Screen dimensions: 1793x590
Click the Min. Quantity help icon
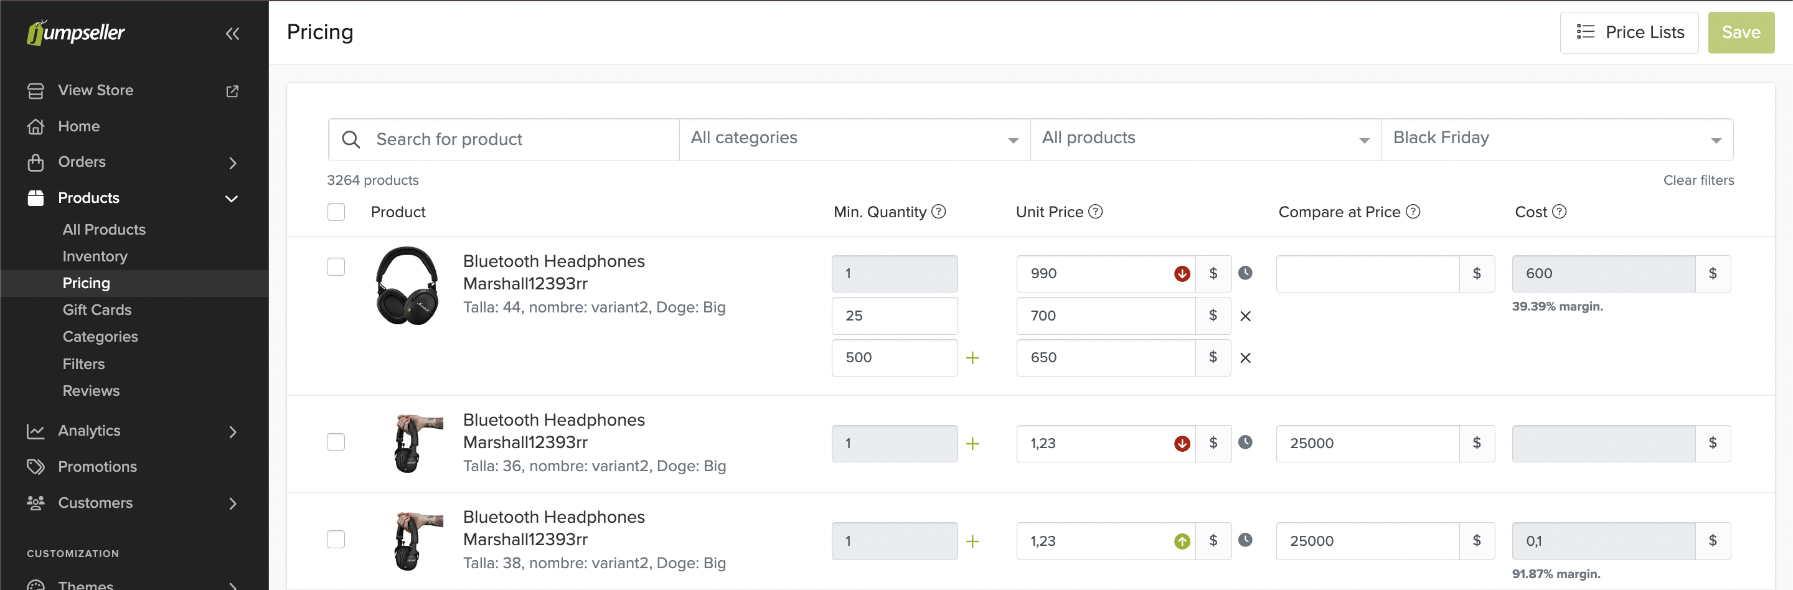click(938, 212)
